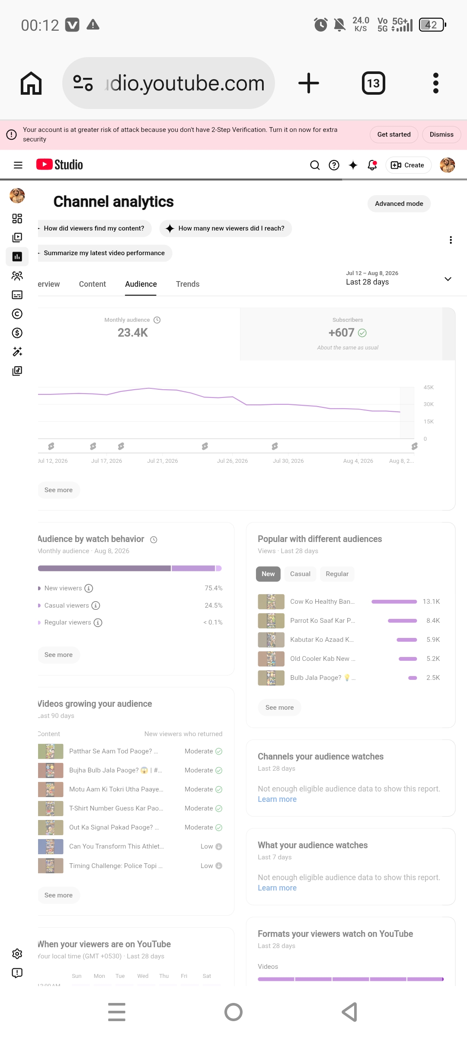Open the Content videos icon in sidebar

point(17,237)
